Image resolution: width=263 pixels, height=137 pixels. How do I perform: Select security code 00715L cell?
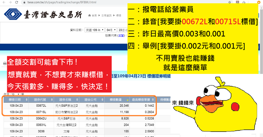click(x=41, y=112)
